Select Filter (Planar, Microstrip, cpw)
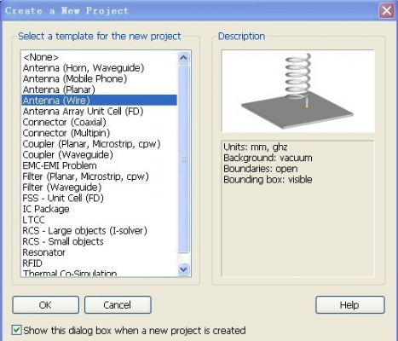398x341 pixels. (x=99, y=176)
